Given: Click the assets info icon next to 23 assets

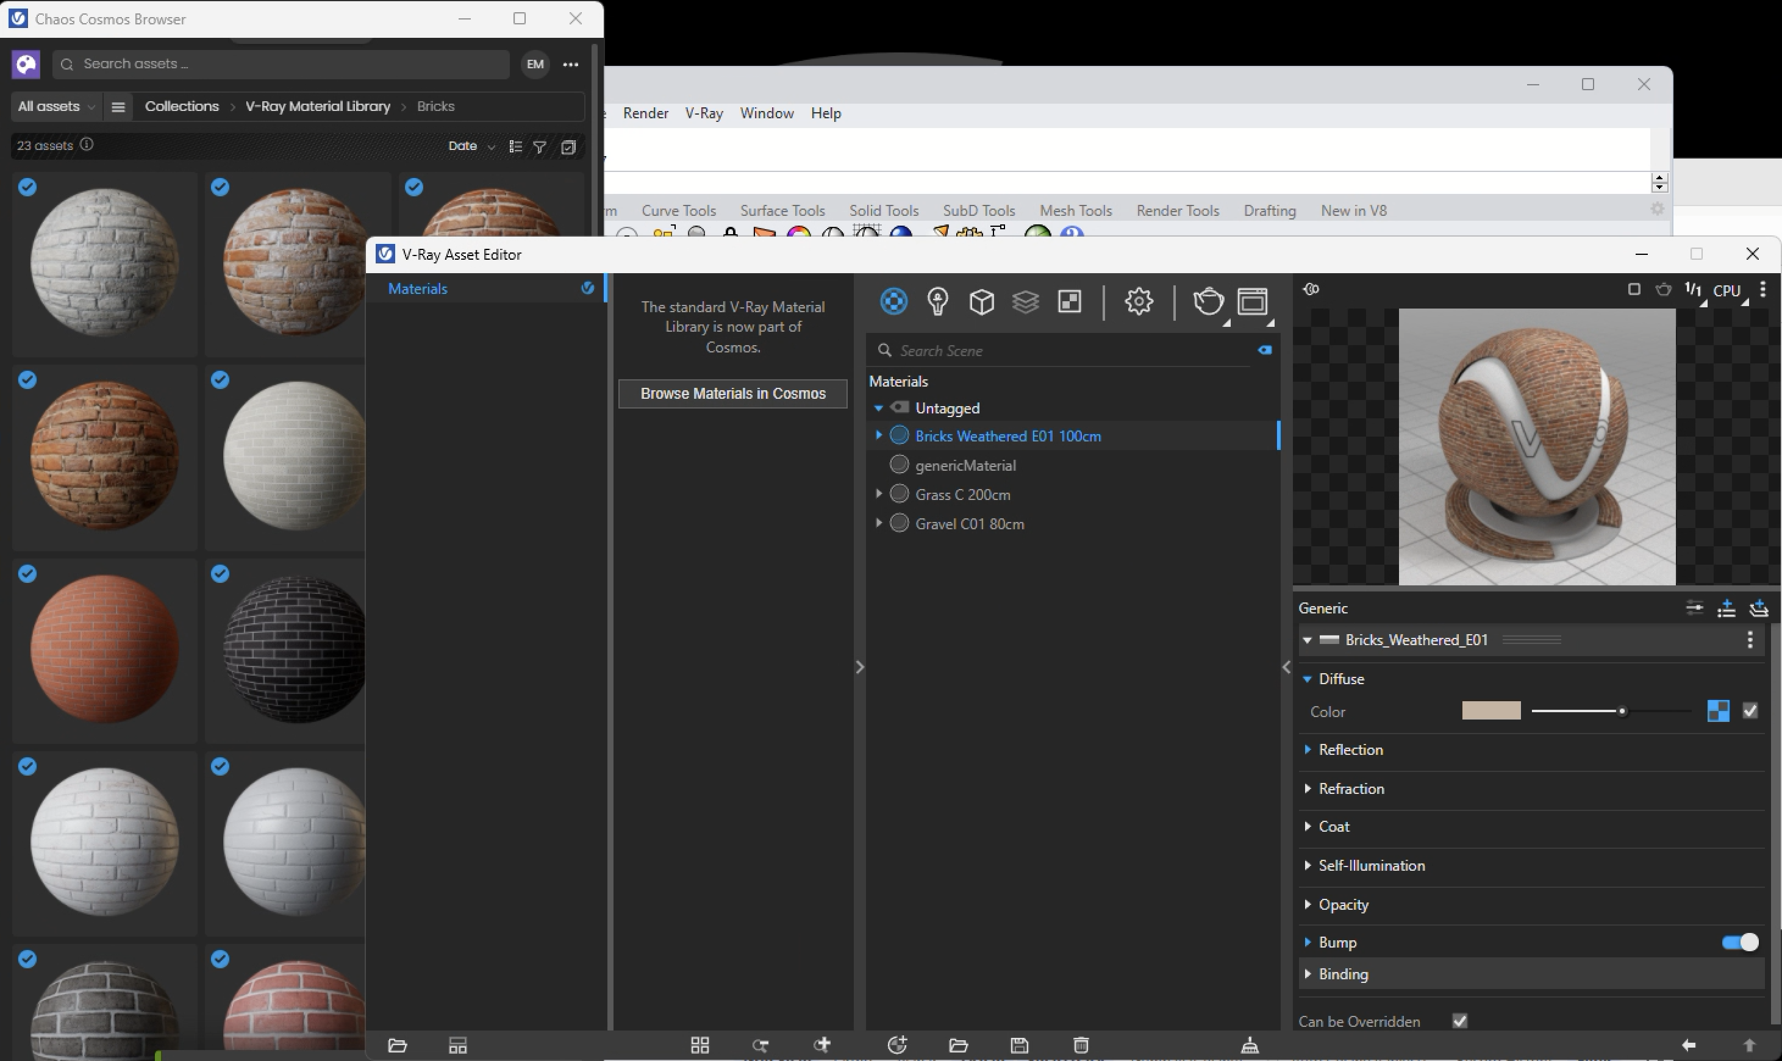Looking at the screenshot, I should [87, 145].
